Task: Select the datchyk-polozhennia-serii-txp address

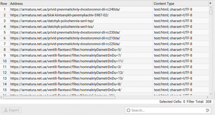Action: click(52, 21)
